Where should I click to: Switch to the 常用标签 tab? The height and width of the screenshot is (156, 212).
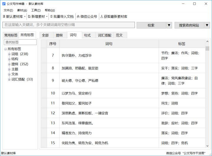point(11,35)
